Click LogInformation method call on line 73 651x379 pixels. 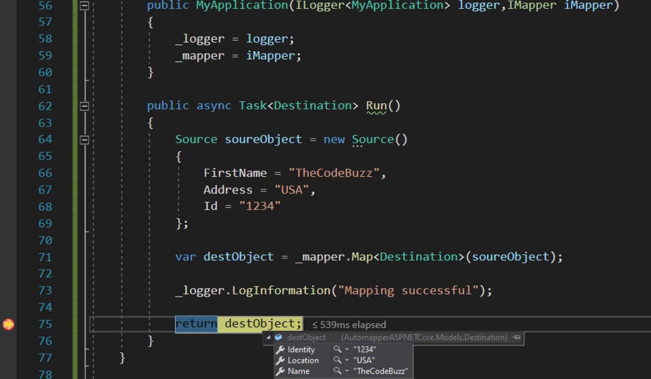[x=281, y=290]
